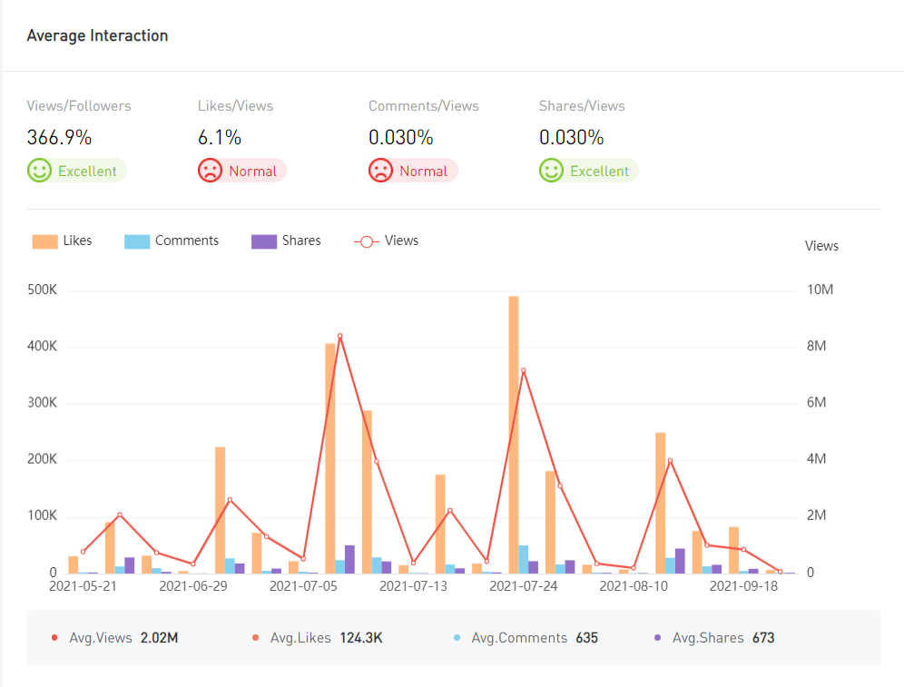
Task: Click the red sad face under Comments/Views
Action: point(381,171)
